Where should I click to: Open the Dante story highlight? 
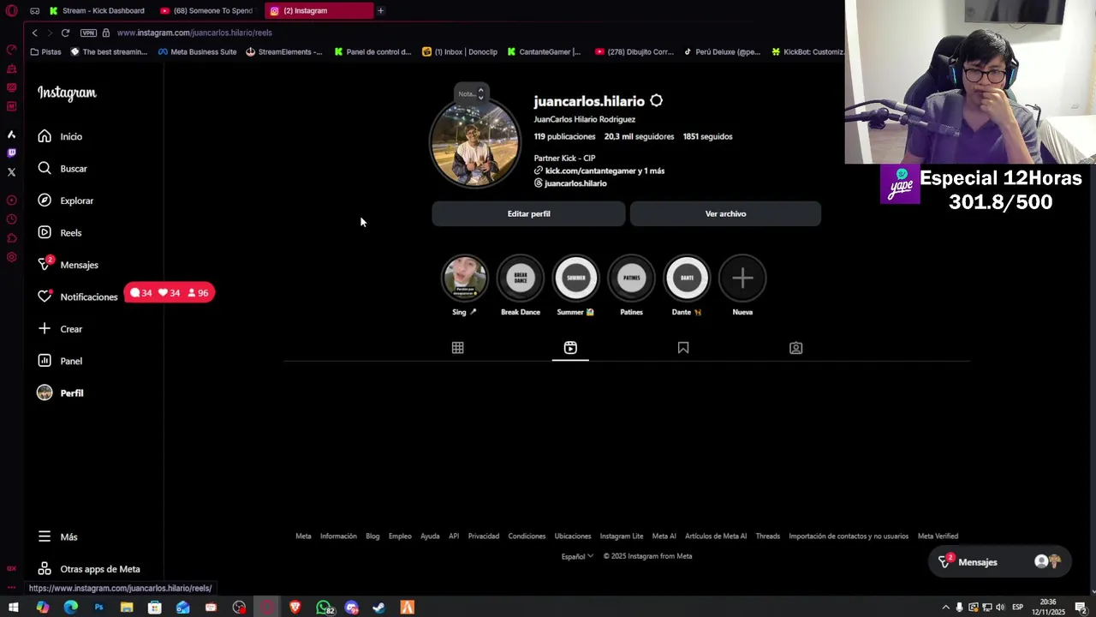tap(687, 278)
